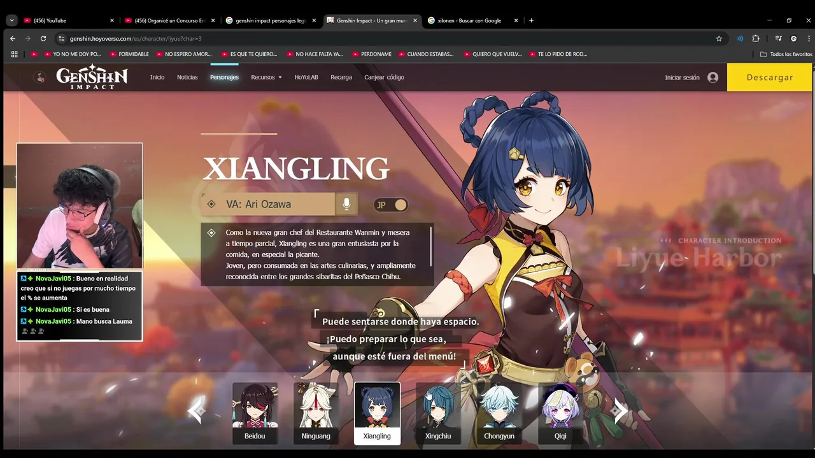Toggle the JP voice language switch
815x458 pixels.
[390, 205]
